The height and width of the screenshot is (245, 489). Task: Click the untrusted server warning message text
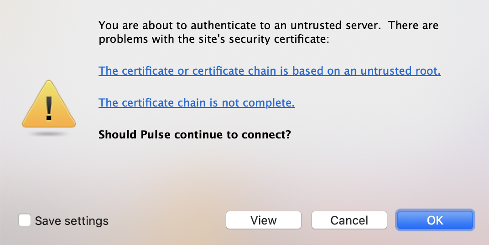(268, 26)
